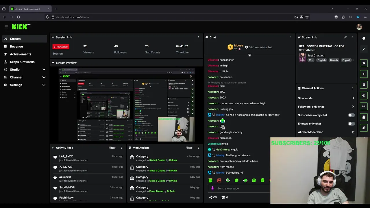Open Chat panel options menu
Screen dimensions: 370x208
(x=291, y=37)
